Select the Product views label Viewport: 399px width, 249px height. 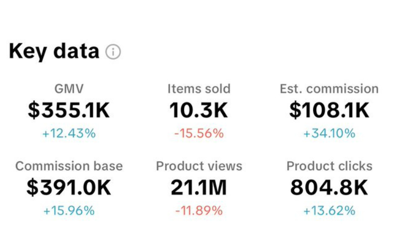point(199,166)
